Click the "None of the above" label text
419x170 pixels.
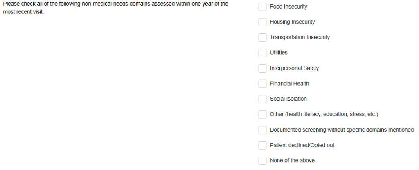292,161
